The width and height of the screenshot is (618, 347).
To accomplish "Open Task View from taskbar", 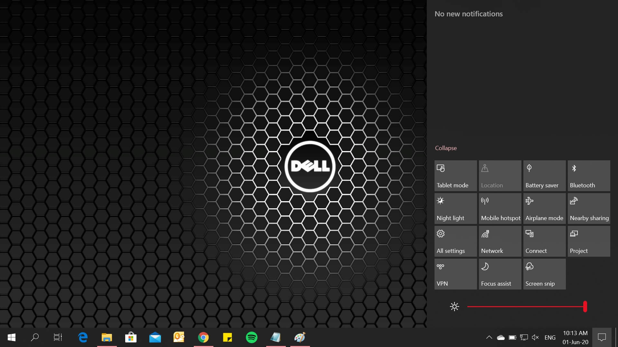I will pos(58,337).
